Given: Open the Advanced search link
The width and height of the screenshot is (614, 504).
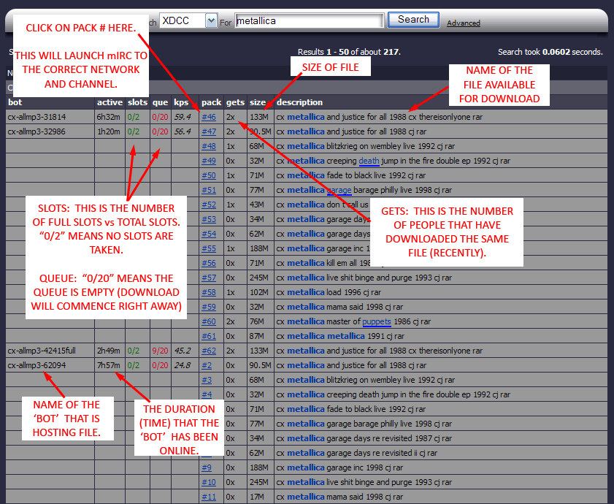Looking at the screenshot, I should 463,23.
